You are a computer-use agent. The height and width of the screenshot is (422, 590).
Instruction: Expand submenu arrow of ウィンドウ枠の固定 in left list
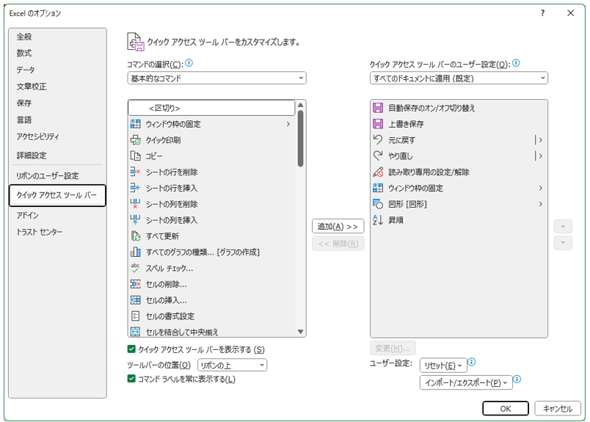pos(288,124)
